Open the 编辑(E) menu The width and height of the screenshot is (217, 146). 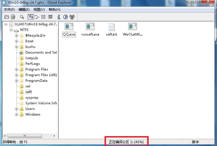click(24, 10)
